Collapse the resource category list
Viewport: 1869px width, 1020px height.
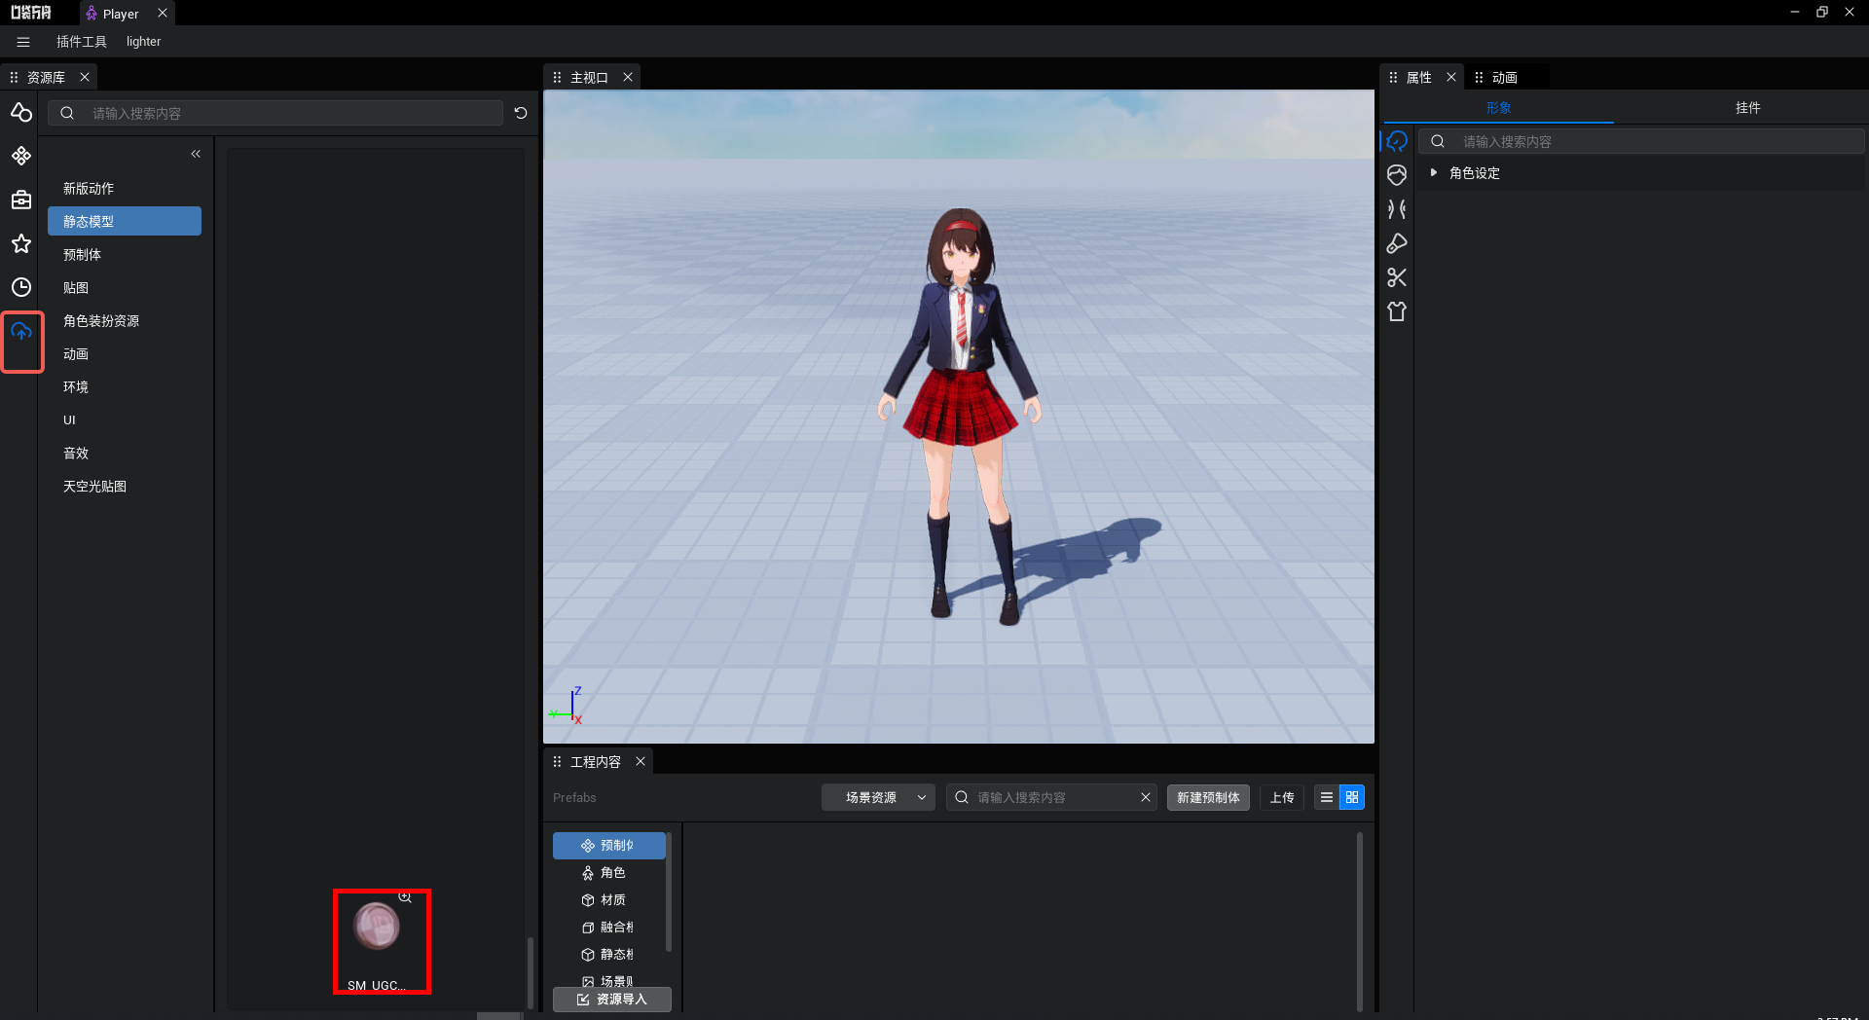196,154
